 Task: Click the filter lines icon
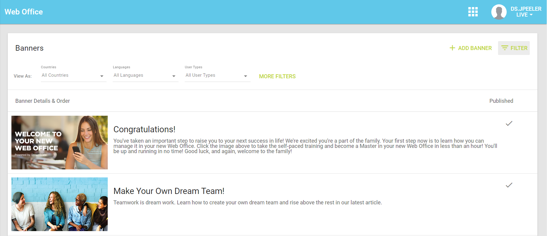(505, 48)
